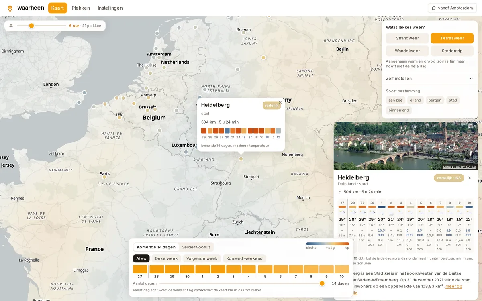The image size is (482, 301).
Task: Click the weather icon for day 27 in detail panel
Action: (342, 212)
